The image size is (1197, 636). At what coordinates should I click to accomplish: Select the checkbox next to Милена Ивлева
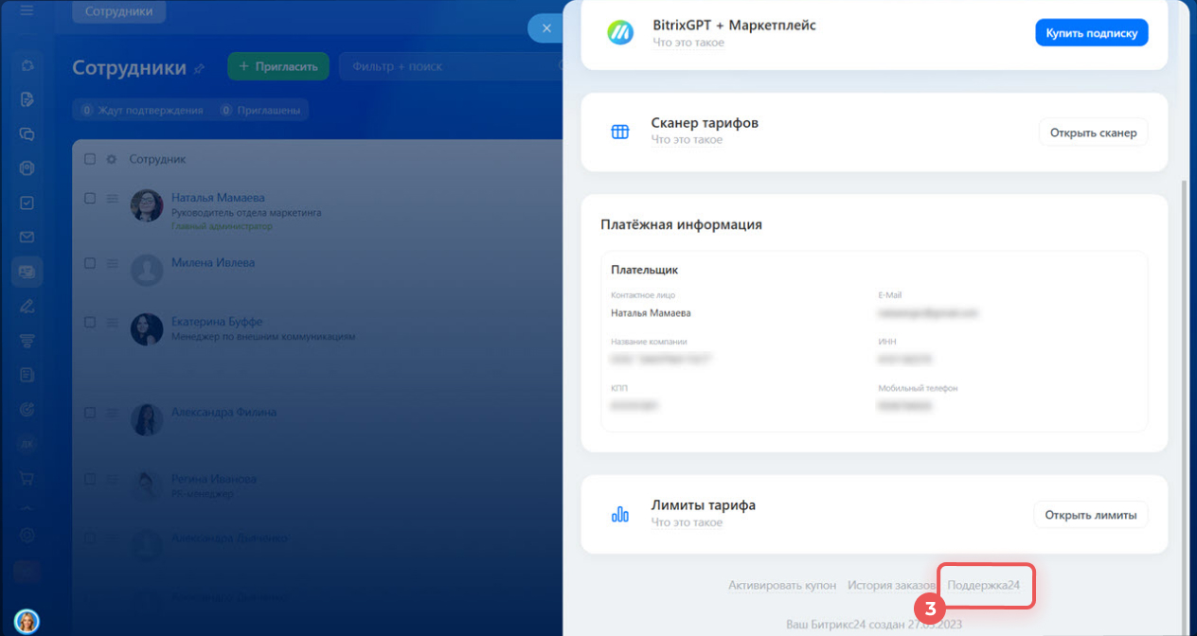click(x=90, y=263)
